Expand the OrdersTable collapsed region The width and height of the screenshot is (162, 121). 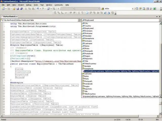[4, 91]
